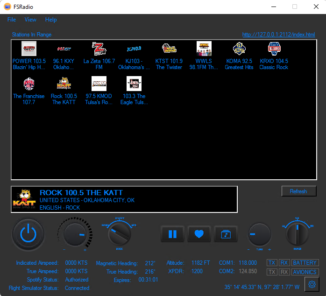326x296 pixels.
Task: Open the music library icon button
Action: tap(226, 234)
